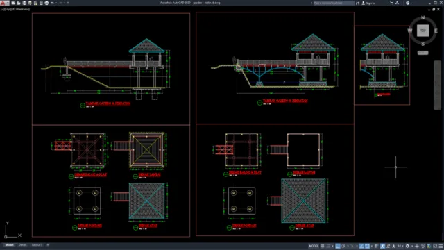This screenshot has width=444, height=250.
Task: Click the UCS axis icon in drawing
Action: coord(12,230)
